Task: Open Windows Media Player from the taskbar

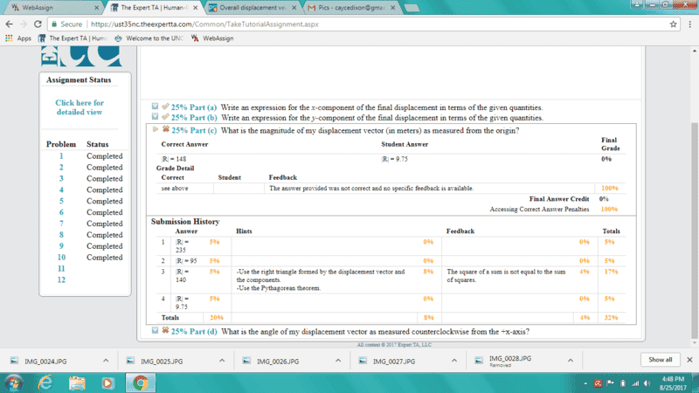Action: click(107, 383)
